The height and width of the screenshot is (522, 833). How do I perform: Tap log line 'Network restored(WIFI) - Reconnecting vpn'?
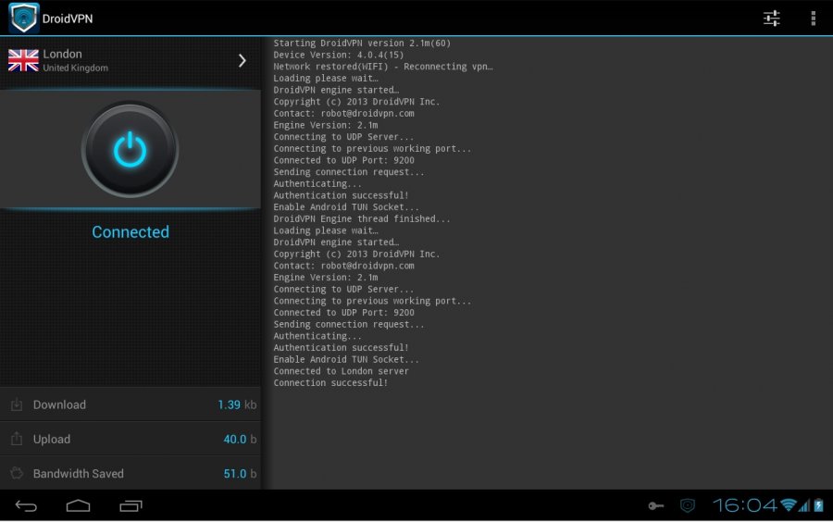383,67
